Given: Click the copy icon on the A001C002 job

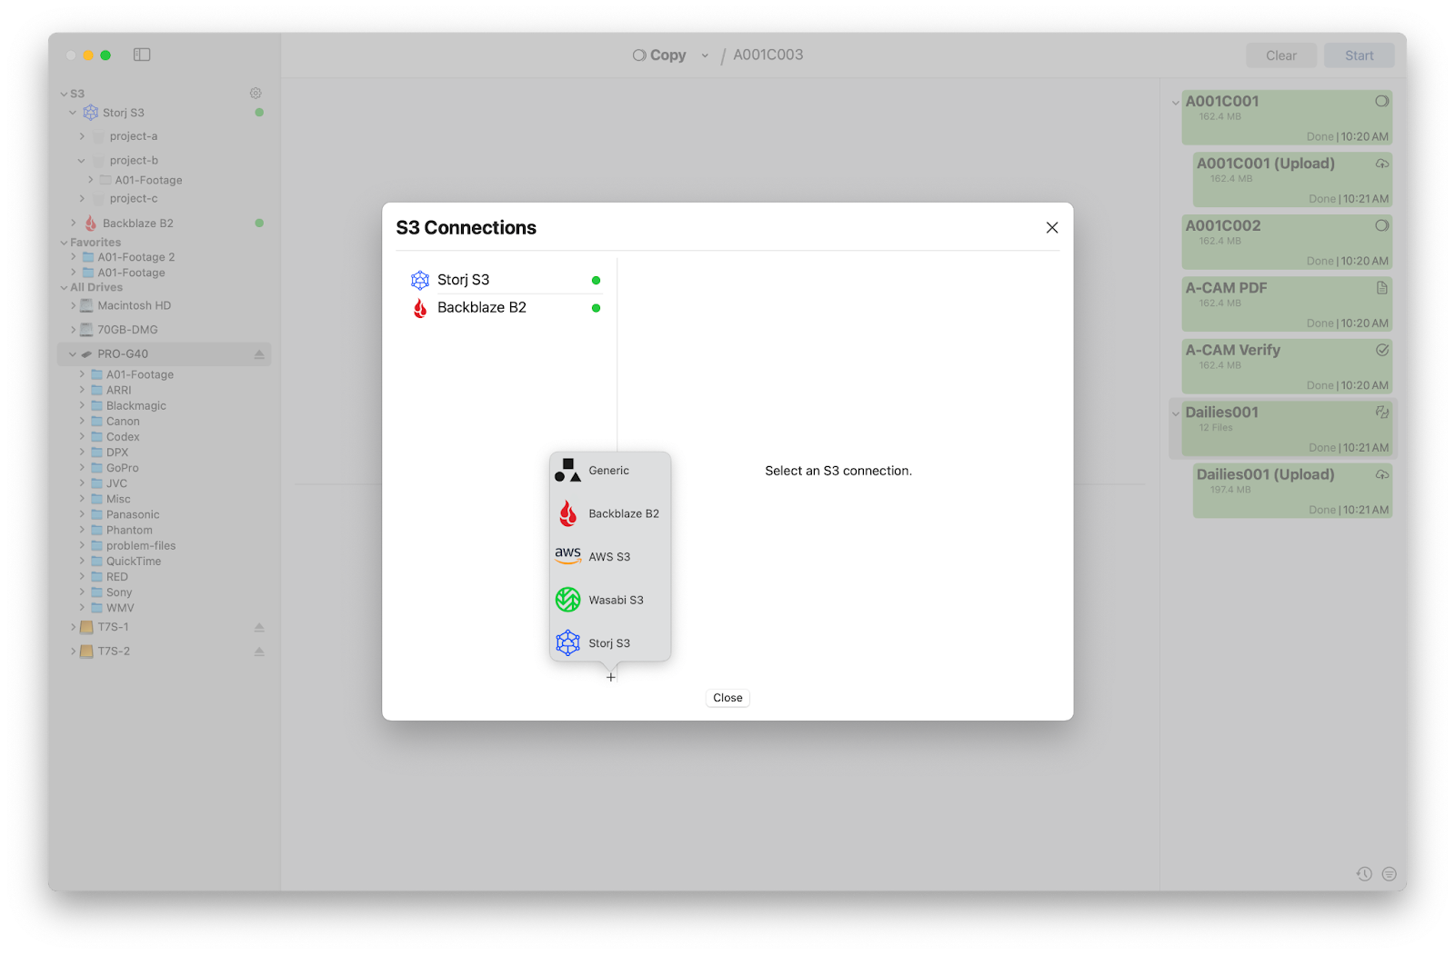Looking at the screenshot, I should pos(1382,225).
